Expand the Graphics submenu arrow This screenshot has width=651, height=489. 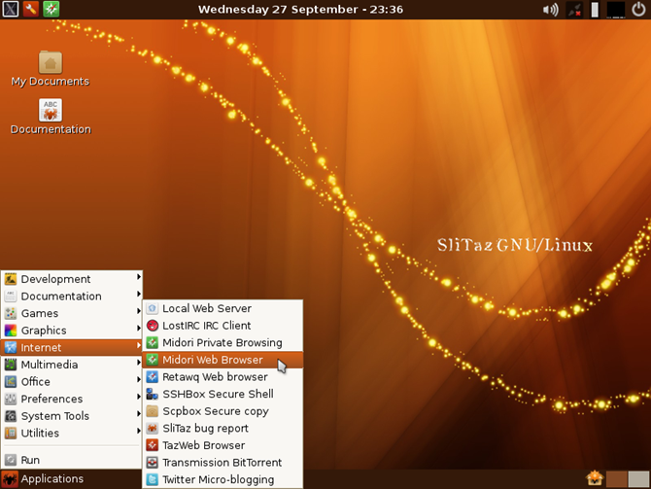pos(139,329)
